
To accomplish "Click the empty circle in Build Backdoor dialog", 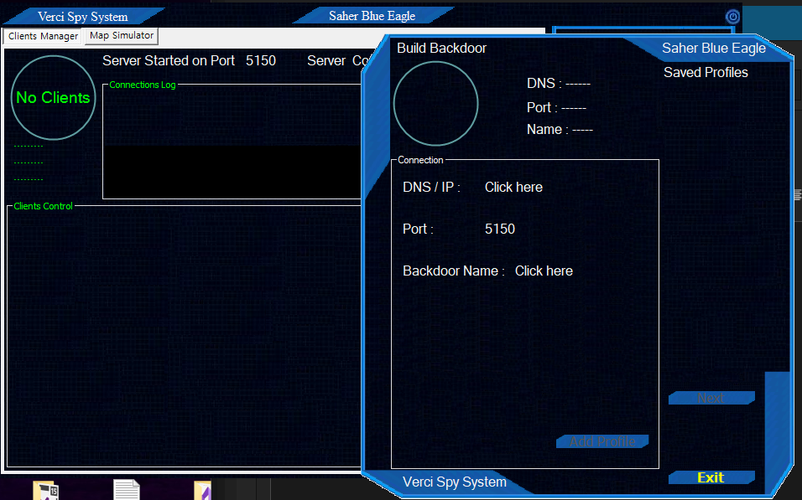I will tap(435, 104).
